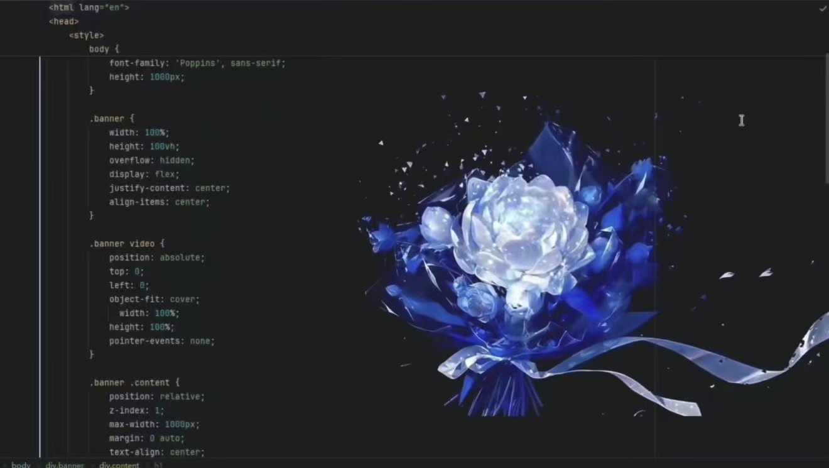Viewport: 829px width, 468px height.
Task: Select the h1 breadcrumb
Action: (x=158, y=465)
